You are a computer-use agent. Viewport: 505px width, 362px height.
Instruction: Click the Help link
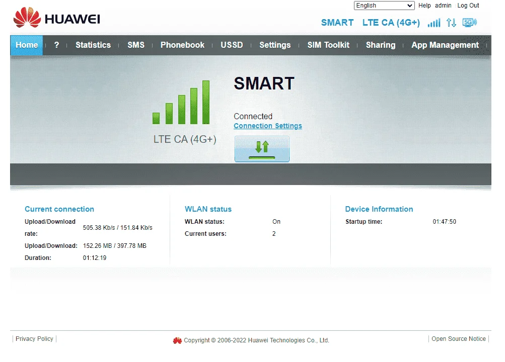pos(424,6)
